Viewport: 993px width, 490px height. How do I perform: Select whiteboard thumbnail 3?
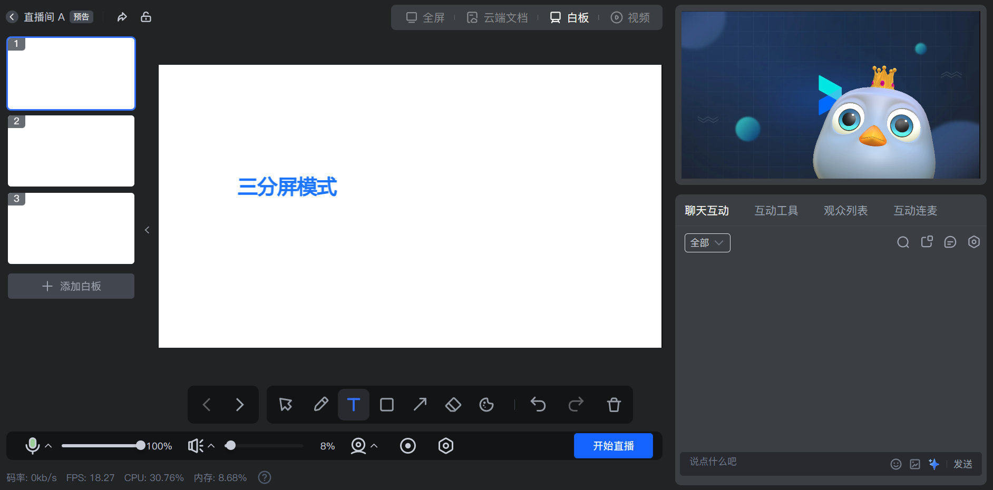tap(71, 228)
